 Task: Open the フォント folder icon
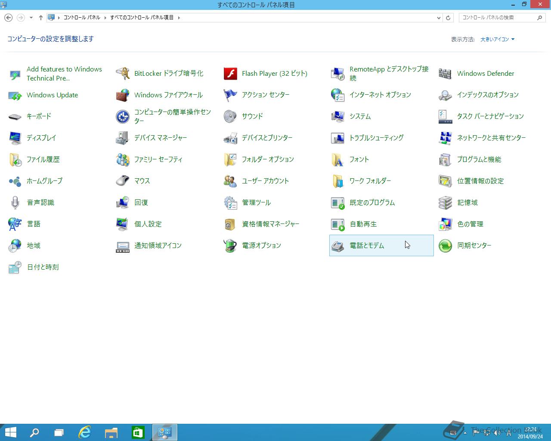(338, 159)
